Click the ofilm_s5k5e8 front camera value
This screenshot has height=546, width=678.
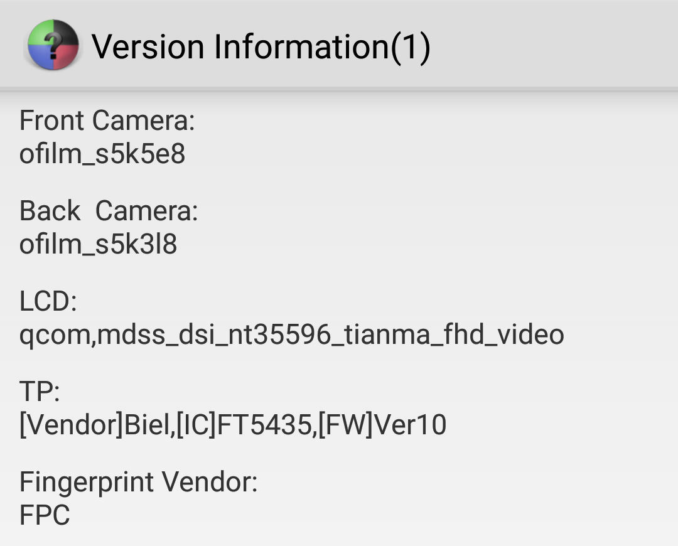coord(102,154)
